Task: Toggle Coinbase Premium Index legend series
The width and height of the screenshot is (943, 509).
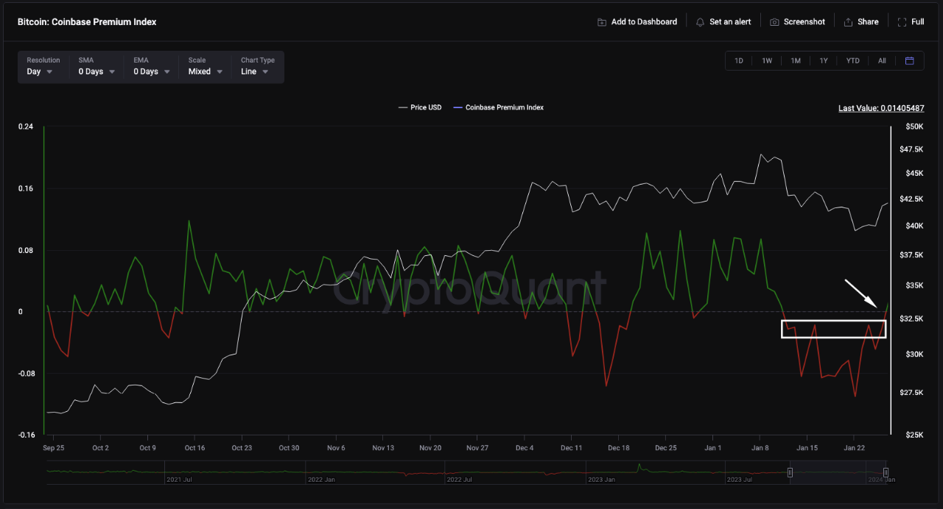Action: click(x=498, y=107)
